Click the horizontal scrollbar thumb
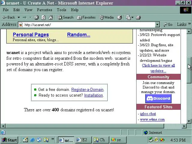 pyautogui.click(x=85, y=126)
